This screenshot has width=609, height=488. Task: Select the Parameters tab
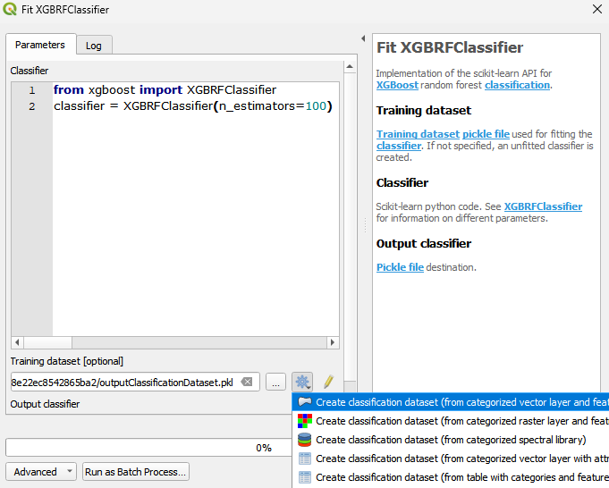40,45
